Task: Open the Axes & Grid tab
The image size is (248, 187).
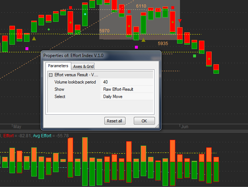Action: [x=83, y=66]
